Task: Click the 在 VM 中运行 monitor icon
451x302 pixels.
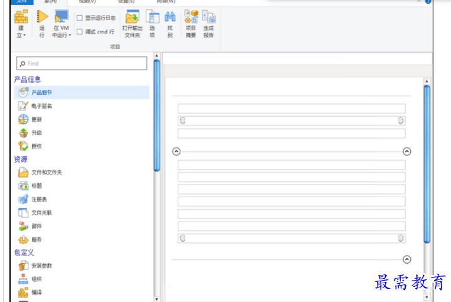Action: coord(62,16)
